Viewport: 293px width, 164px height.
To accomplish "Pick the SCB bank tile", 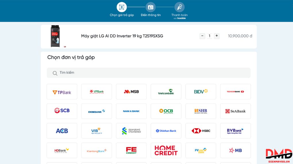I will (x=62, y=111).
